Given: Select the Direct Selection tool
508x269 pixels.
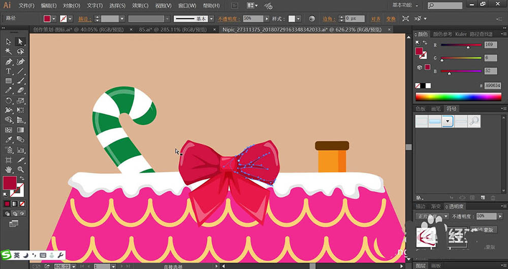Looking at the screenshot, I should point(20,42).
